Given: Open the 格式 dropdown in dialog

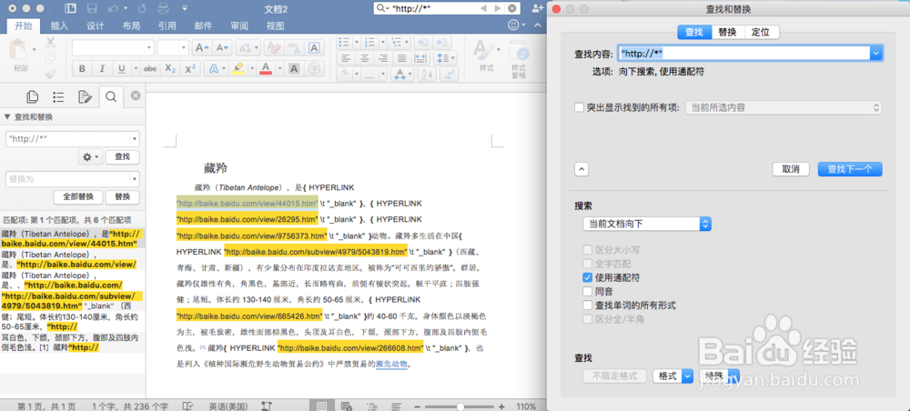Looking at the screenshot, I should click(x=673, y=376).
